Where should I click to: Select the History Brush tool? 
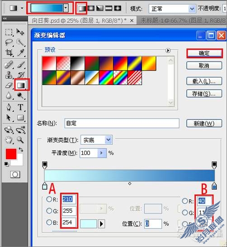(x=21, y=75)
